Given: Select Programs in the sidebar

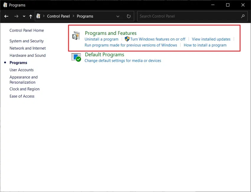Looking at the screenshot, I should 18,63.
